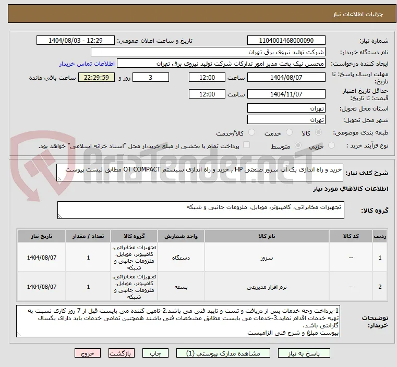Select the کالا/خدمت radio button

click(251, 132)
